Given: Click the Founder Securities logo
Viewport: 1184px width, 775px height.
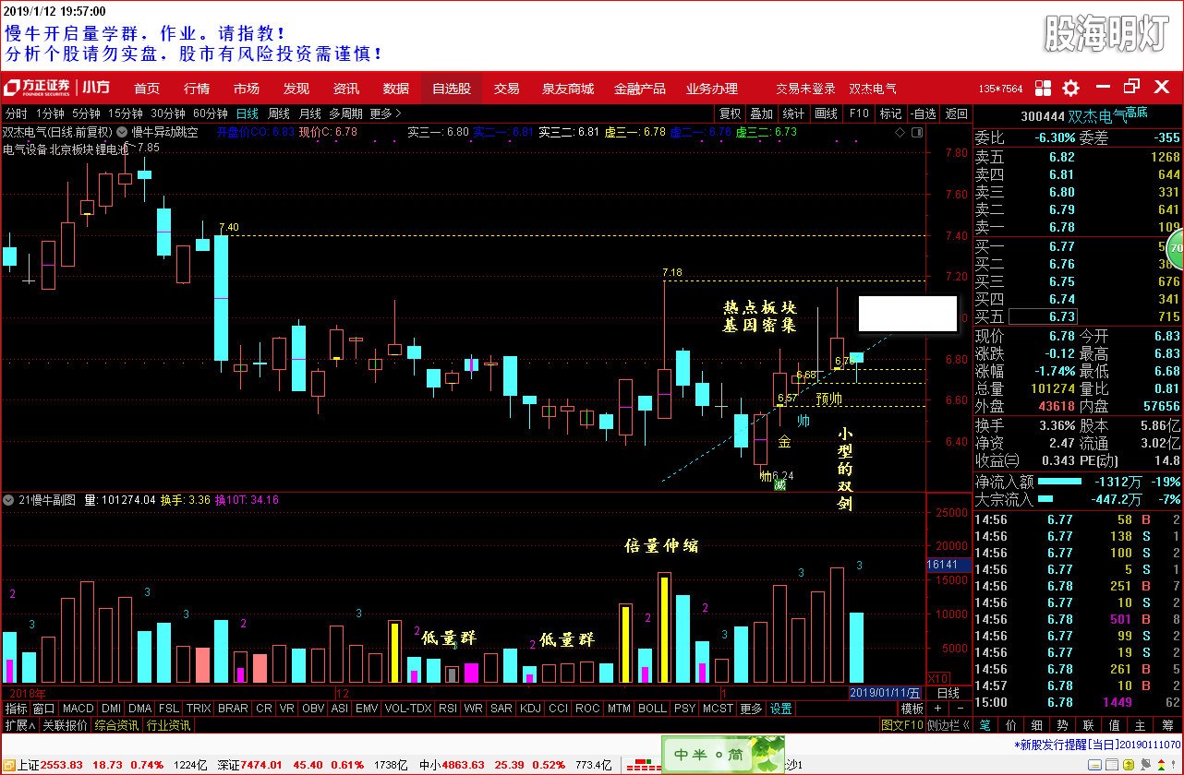Looking at the screenshot, I should click(x=38, y=88).
